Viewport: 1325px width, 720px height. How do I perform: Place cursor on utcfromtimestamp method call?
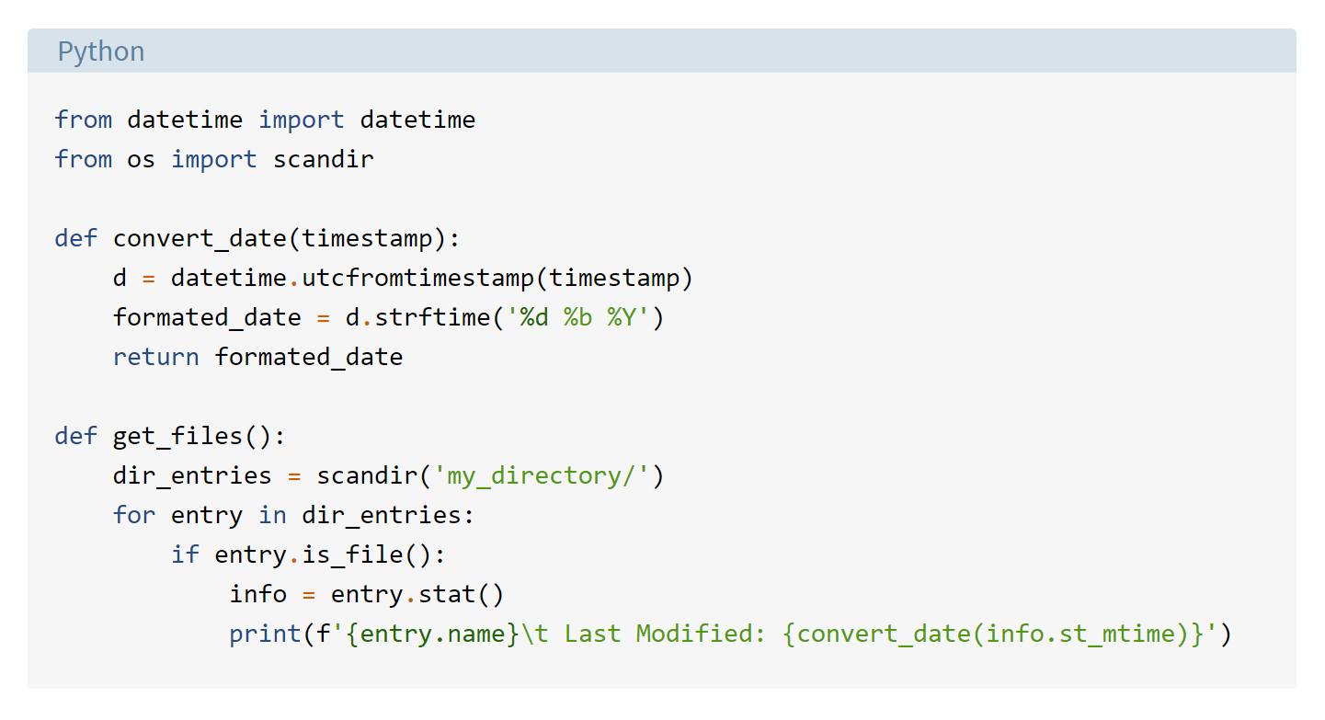coord(418,278)
